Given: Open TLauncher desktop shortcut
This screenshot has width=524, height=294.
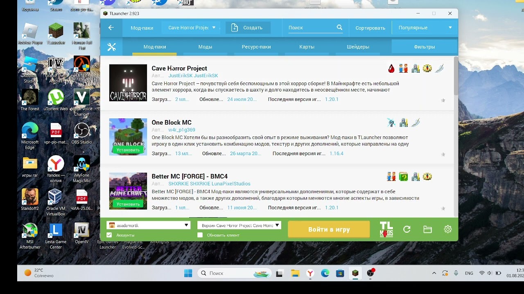Looking at the screenshot, I should tap(56, 34).
